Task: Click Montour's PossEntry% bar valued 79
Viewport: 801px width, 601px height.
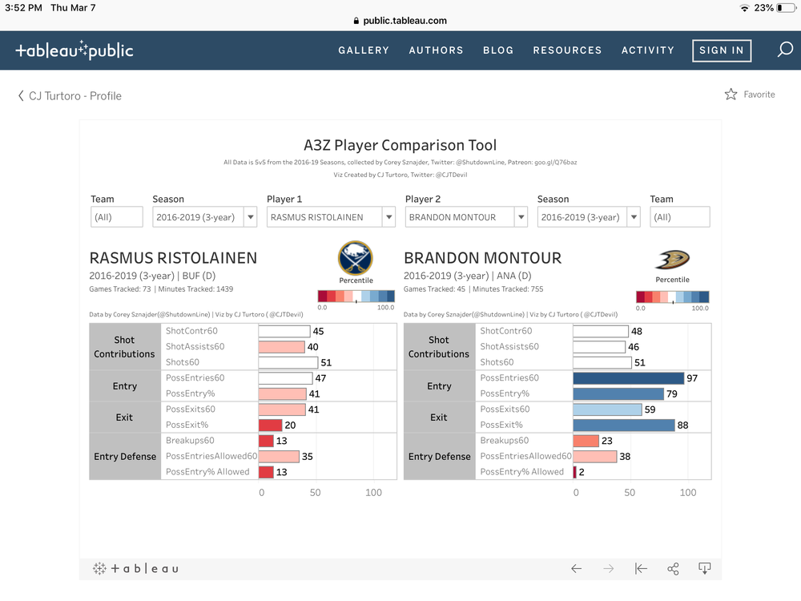Action: pyautogui.click(x=618, y=393)
